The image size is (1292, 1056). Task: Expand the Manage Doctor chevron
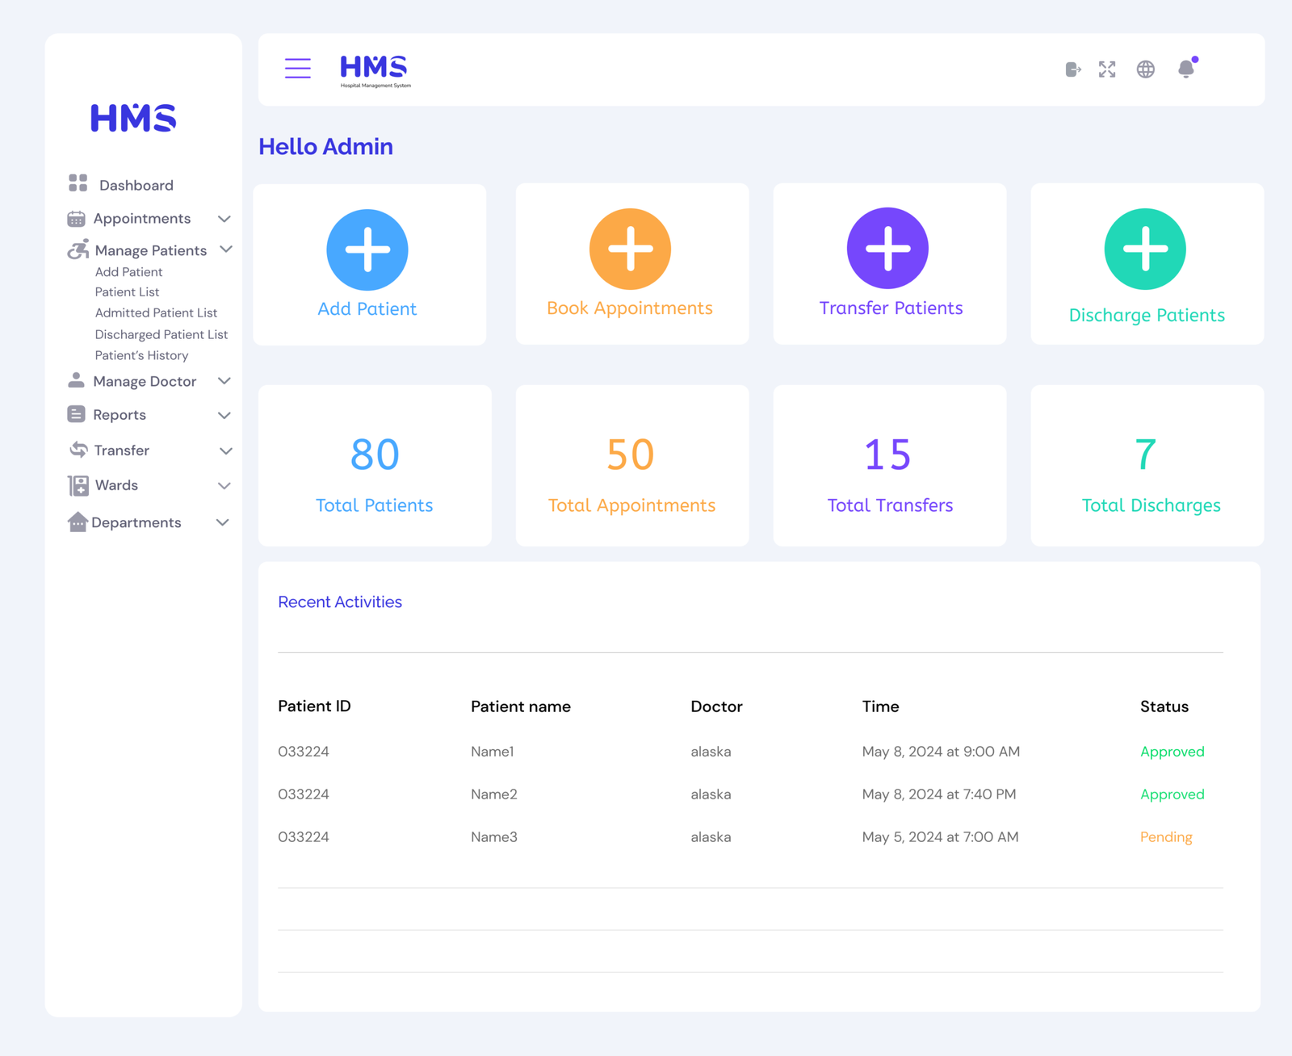point(224,381)
